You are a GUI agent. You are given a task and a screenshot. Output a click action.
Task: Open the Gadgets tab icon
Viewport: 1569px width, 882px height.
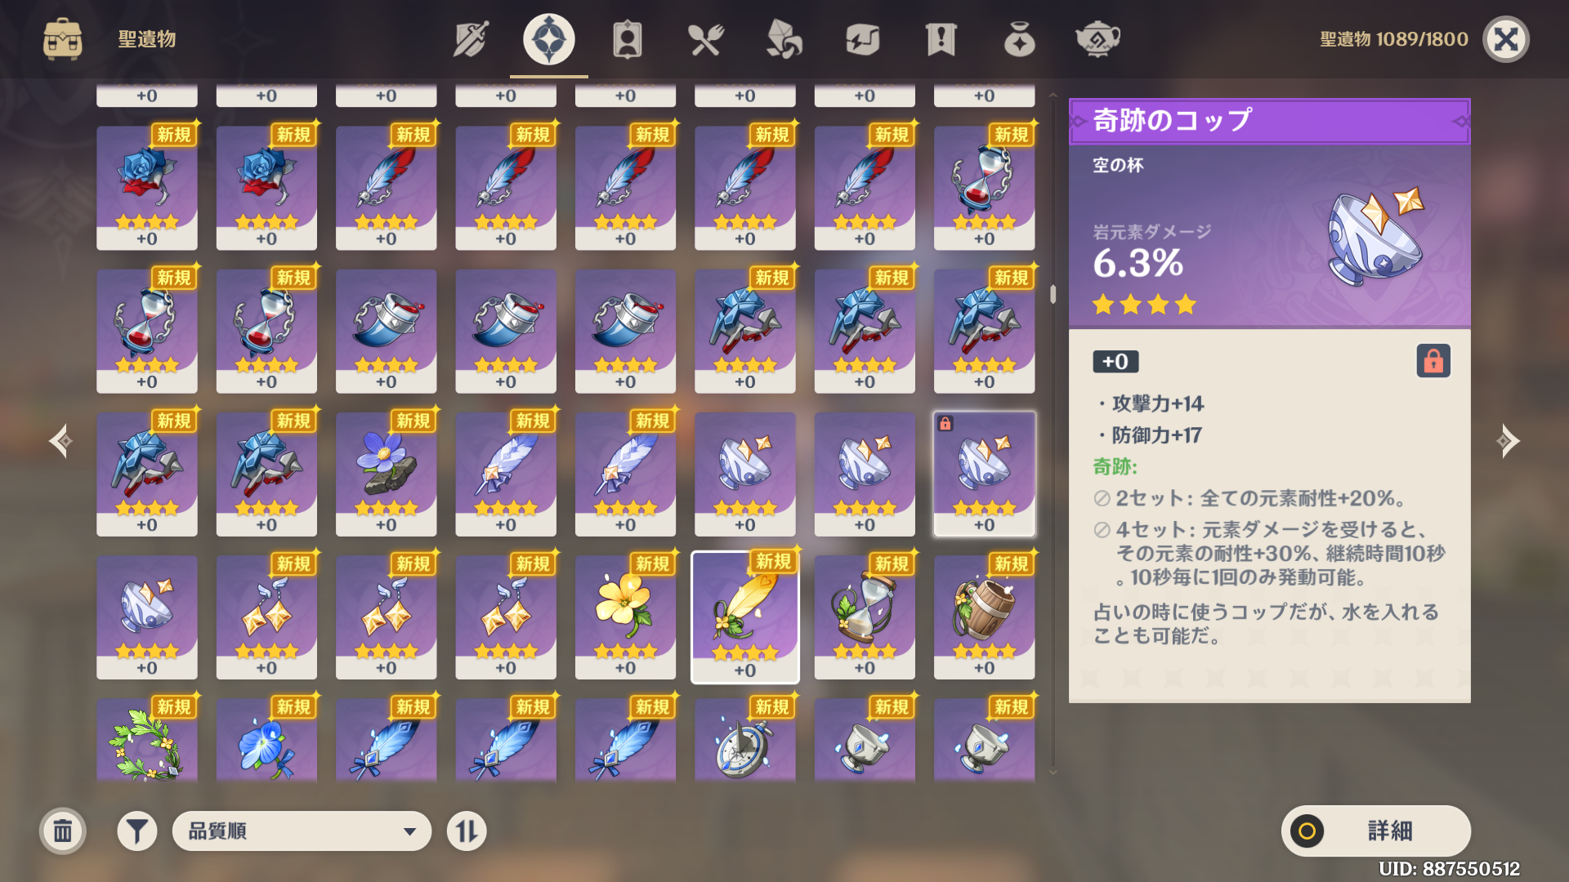click(862, 39)
